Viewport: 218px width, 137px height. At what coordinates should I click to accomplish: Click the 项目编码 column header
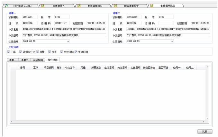(x=49, y=68)
